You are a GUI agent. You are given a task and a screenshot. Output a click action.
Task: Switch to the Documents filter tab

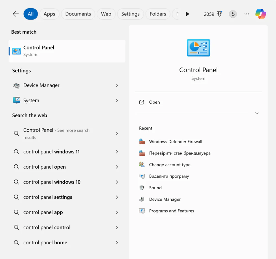coord(78,14)
